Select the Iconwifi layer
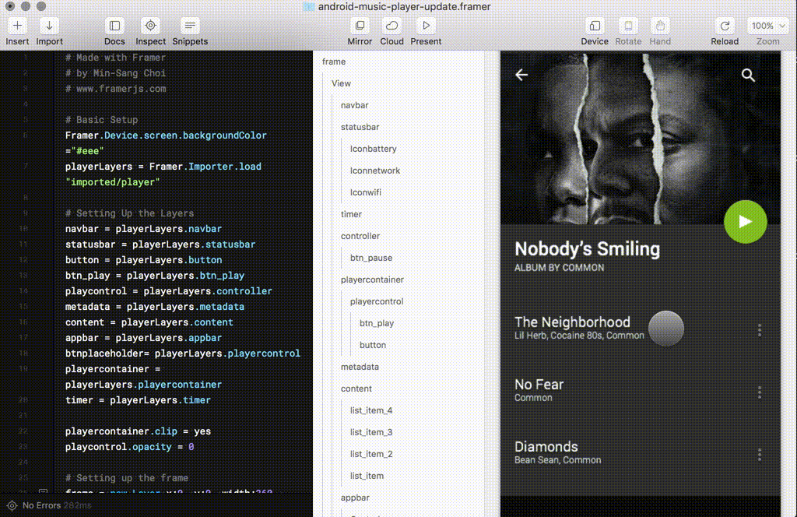The image size is (797, 517). 366,192
